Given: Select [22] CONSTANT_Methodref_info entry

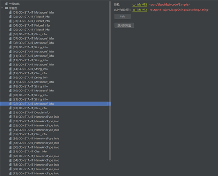Looking at the screenshot, I should pos(56,104).
